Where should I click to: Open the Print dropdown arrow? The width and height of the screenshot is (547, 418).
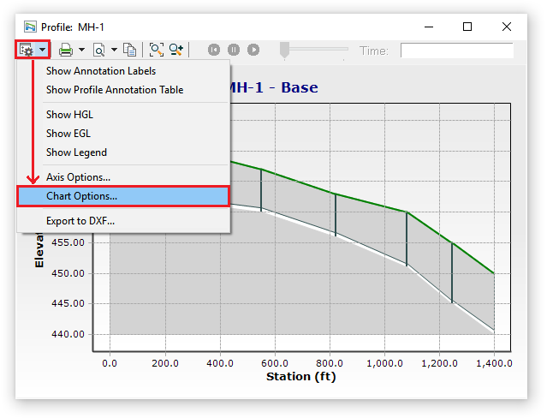[81, 51]
